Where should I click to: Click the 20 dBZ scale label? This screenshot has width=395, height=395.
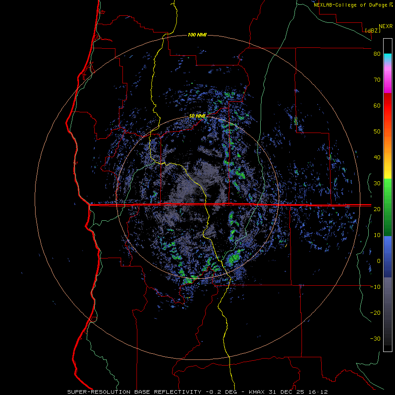point(377,209)
